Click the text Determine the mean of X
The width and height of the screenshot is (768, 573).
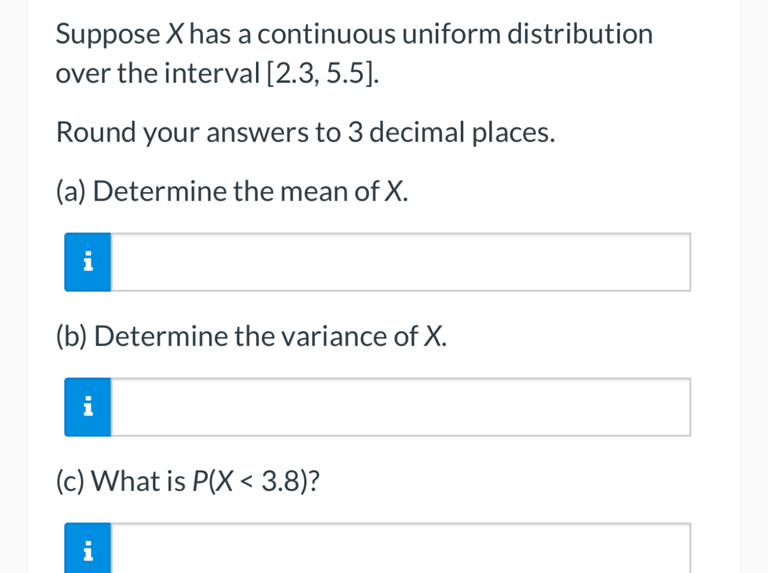[232, 191]
